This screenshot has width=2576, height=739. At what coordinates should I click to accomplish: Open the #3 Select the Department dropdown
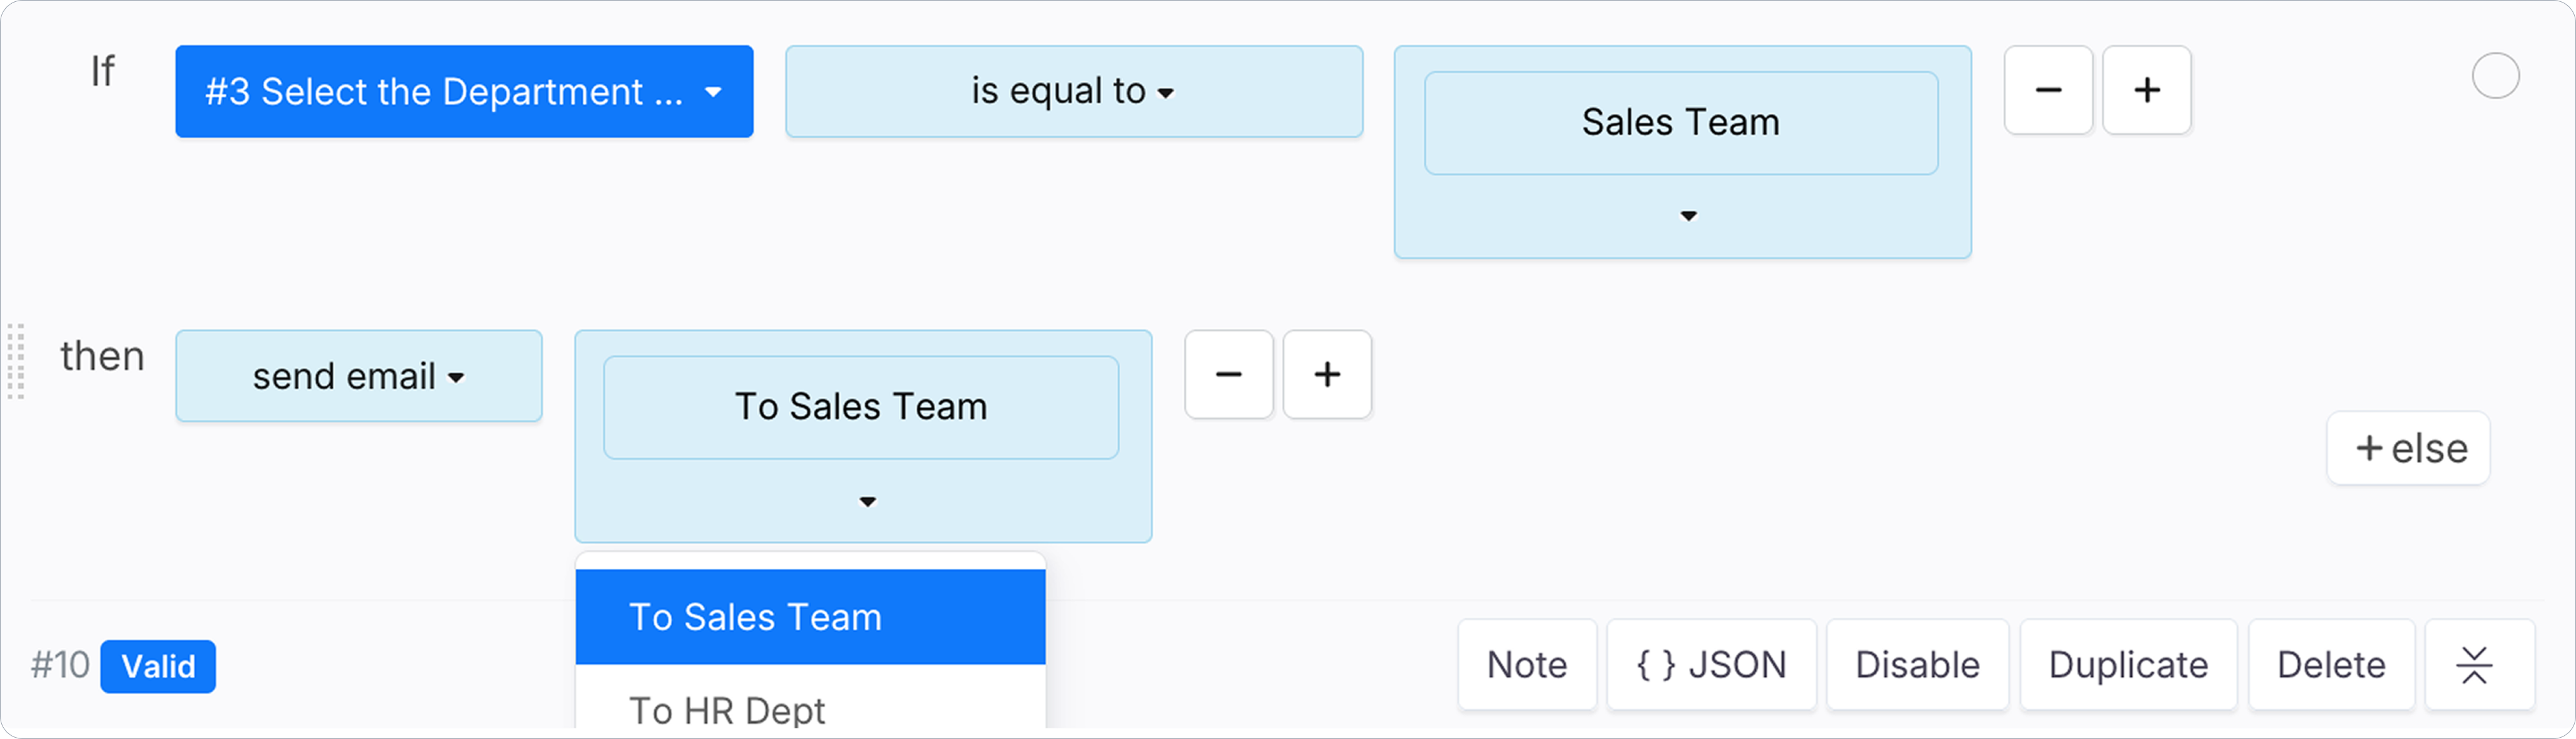pos(464,91)
